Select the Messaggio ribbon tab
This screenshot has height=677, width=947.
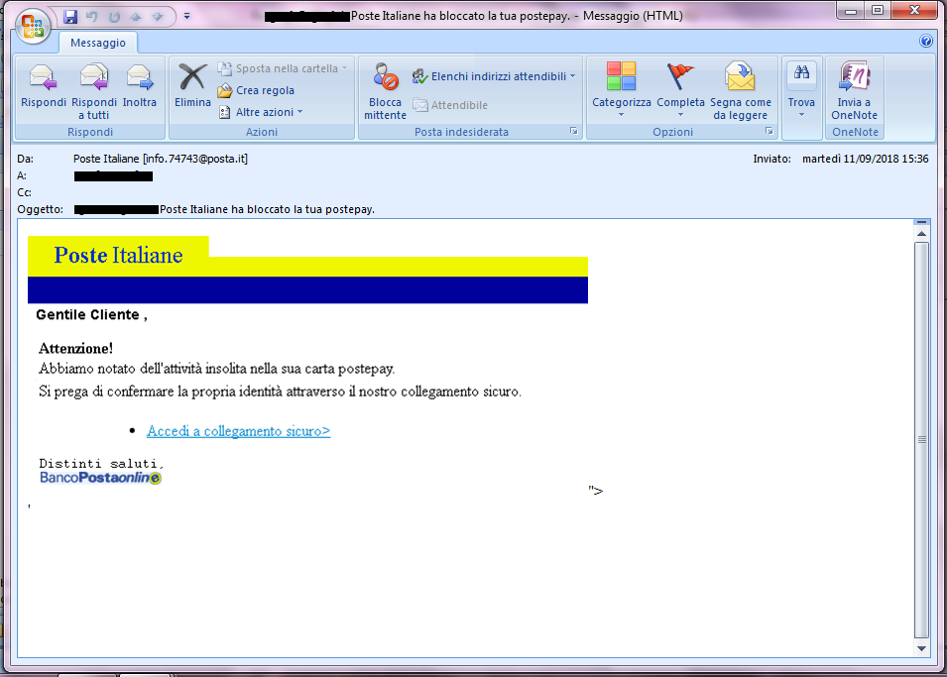click(x=98, y=43)
